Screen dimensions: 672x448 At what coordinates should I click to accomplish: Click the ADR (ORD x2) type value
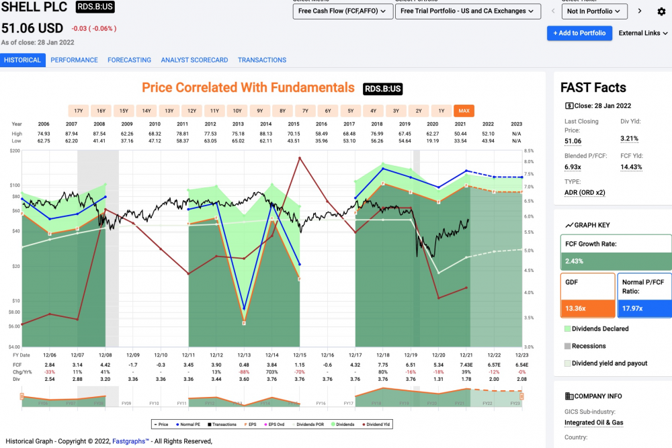click(585, 193)
